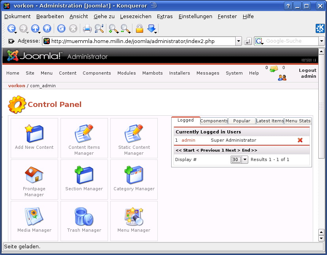The width and height of the screenshot is (327, 255).
Task: Click the Stop loading icon
Action: tap(73, 28)
